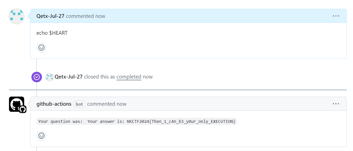Click 'now' timestamp on Qetx-Jul-27 comment
The width and height of the screenshot is (353, 151).
[x=100, y=16]
